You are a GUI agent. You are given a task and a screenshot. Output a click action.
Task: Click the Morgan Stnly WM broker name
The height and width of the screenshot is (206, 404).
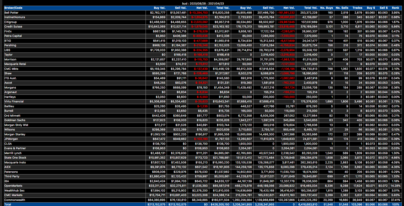pyautogui.click(x=16, y=125)
